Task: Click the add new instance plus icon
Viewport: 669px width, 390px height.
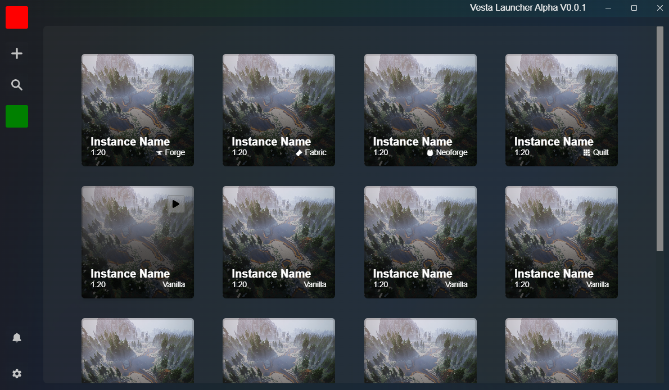Action: click(x=17, y=53)
